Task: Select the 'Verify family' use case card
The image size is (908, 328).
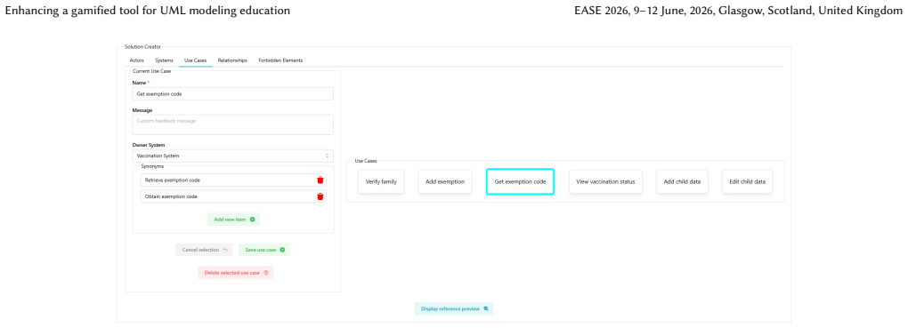Action: point(381,181)
